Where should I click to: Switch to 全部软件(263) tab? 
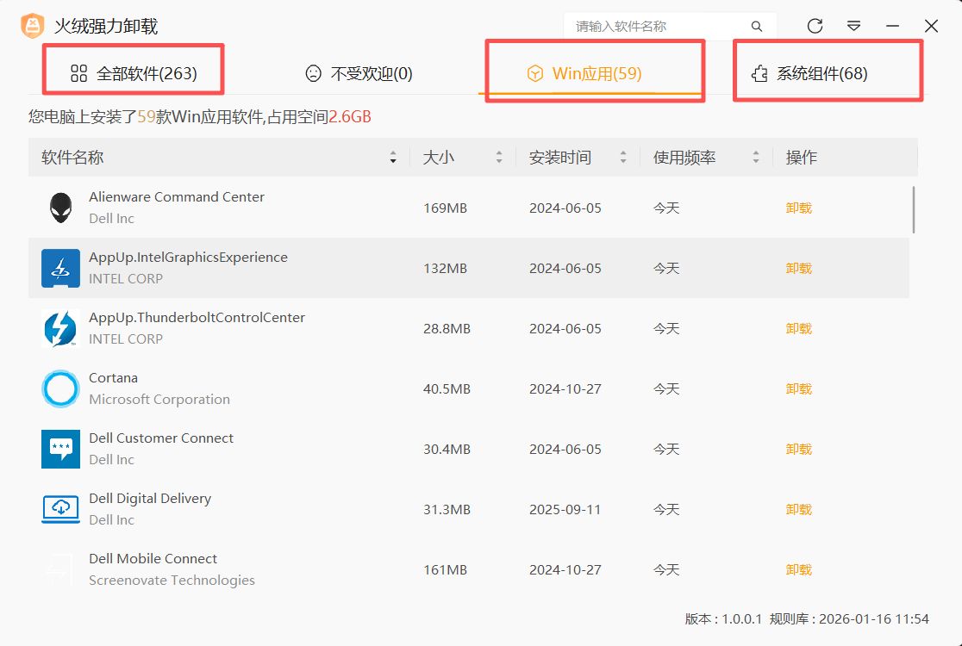point(134,73)
